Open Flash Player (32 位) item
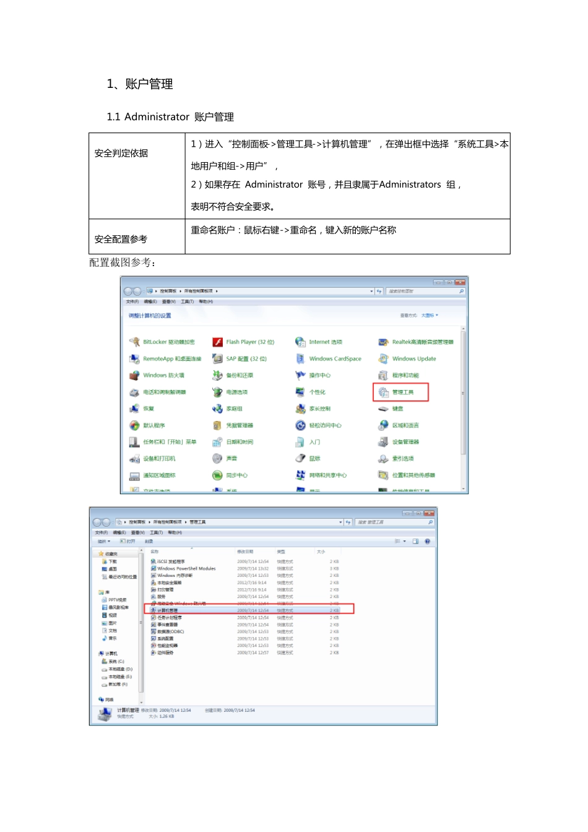This screenshot has height=832, width=588. click(243, 342)
